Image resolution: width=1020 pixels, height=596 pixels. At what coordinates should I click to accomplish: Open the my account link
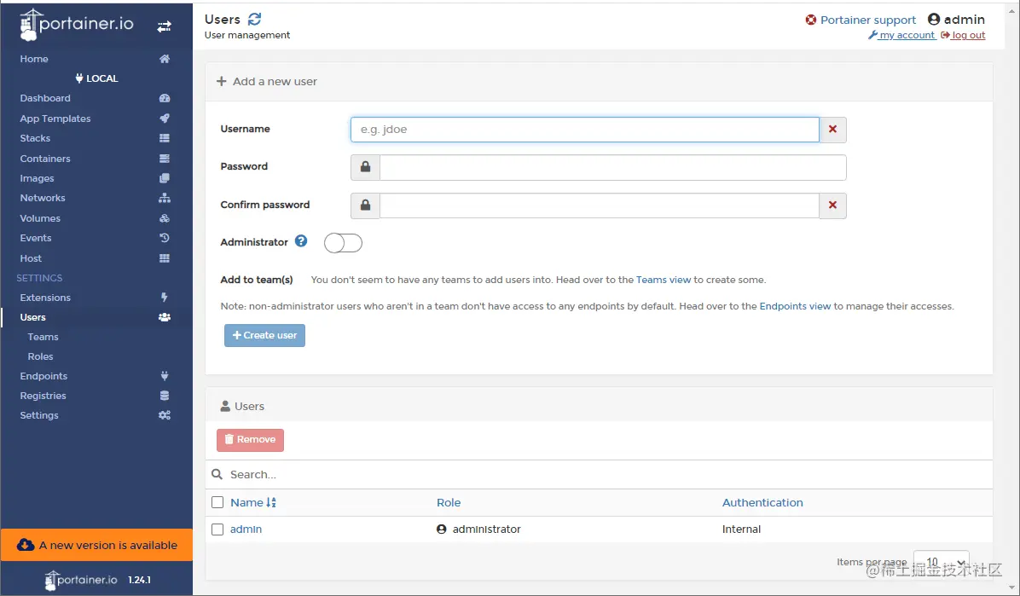pyautogui.click(x=901, y=35)
